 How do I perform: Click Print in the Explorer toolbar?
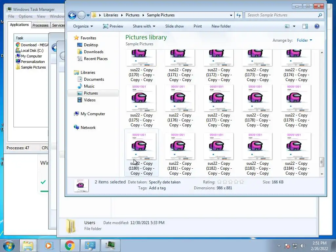(x=198, y=26)
